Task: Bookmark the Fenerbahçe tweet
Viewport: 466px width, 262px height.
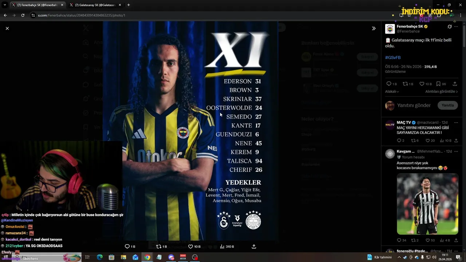Action: pyautogui.click(x=438, y=84)
